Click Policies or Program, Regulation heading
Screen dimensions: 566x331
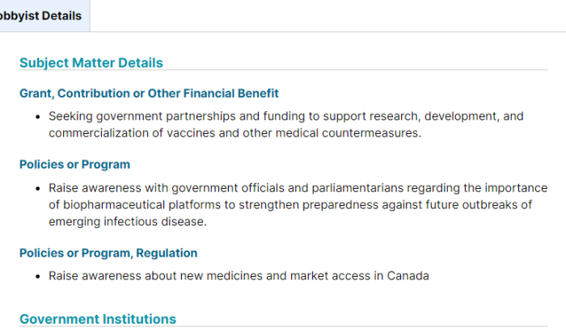point(108,253)
